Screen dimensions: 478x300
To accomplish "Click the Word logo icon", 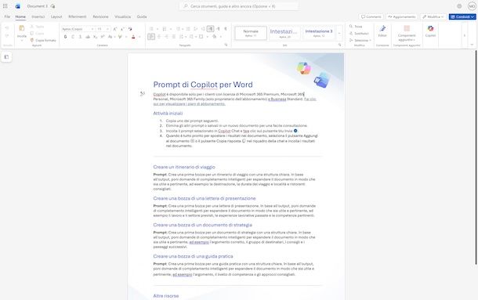I will (18, 6).
